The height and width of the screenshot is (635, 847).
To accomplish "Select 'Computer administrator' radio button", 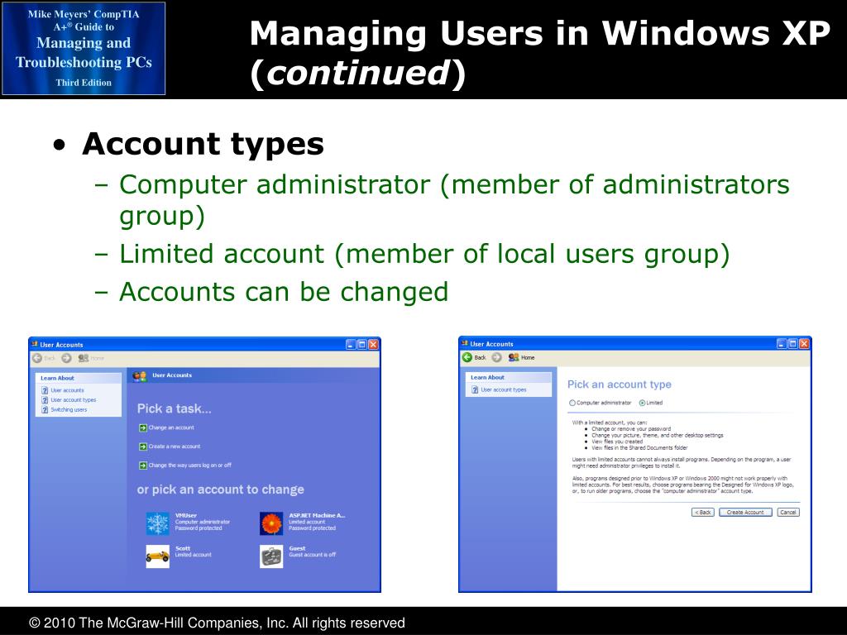I will click(x=572, y=403).
